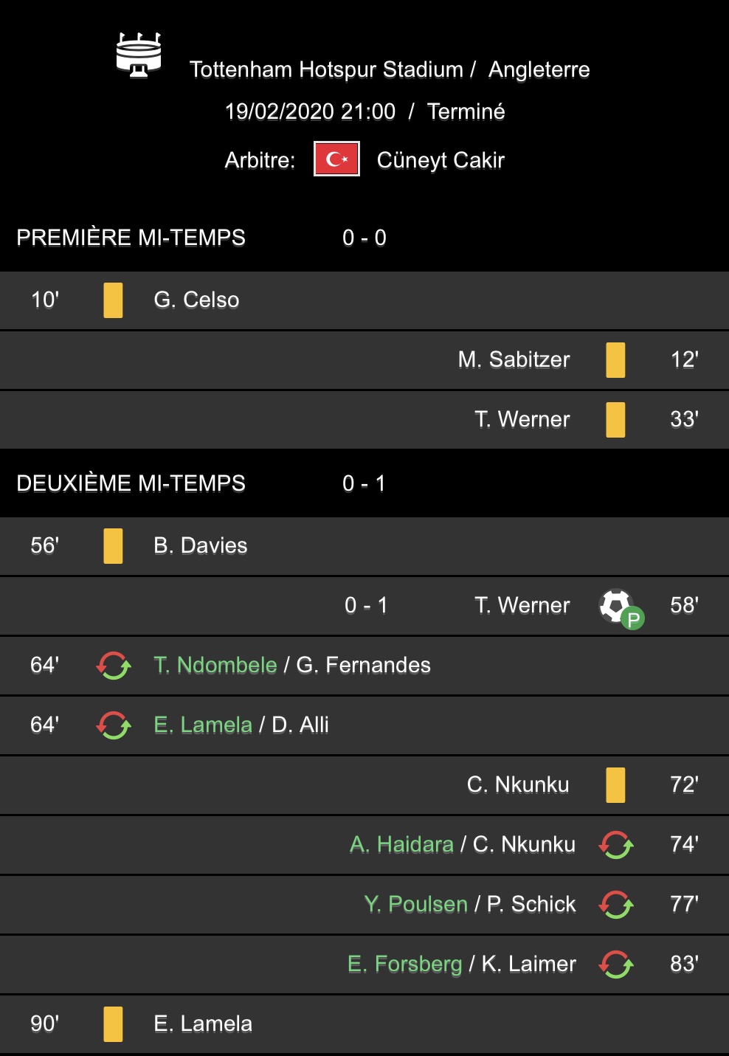Select the PREMIÈRE MI-TEMPS header
729x1056 pixels.
(x=131, y=238)
